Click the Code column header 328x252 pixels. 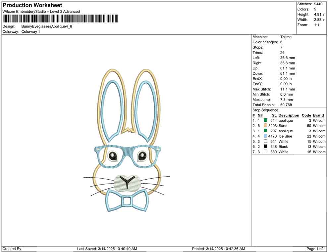click(306, 115)
